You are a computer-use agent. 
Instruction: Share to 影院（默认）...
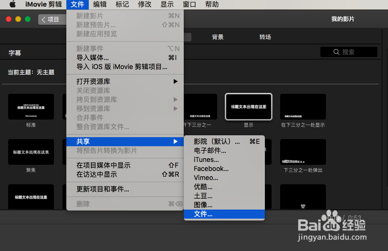point(224,141)
